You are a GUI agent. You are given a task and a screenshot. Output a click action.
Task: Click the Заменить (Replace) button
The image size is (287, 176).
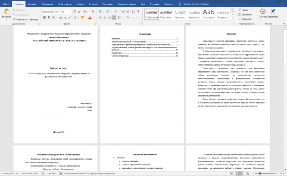pos(245,15)
